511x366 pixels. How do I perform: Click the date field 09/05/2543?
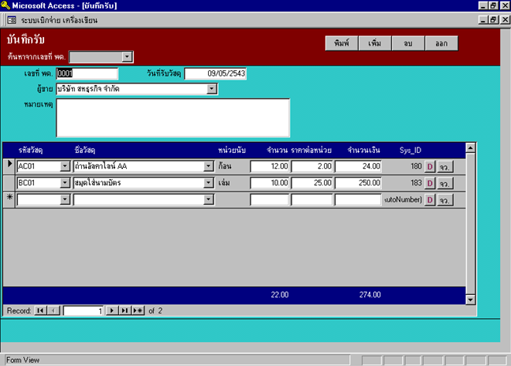click(215, 73)
